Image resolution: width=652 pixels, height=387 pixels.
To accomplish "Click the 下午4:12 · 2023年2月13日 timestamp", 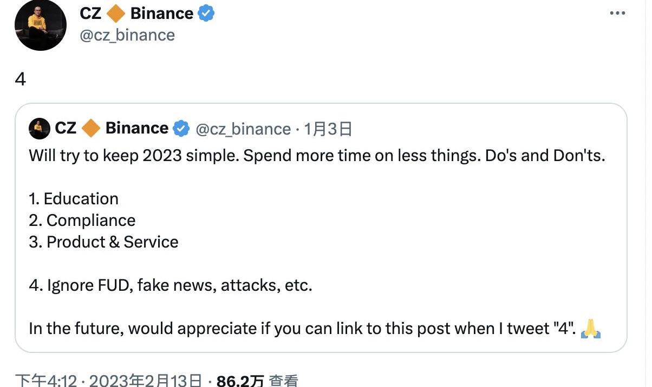I will (108, 381).
